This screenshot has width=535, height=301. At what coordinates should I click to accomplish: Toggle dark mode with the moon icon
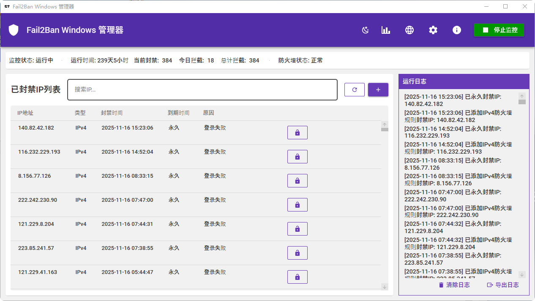(x=365, y=30)
